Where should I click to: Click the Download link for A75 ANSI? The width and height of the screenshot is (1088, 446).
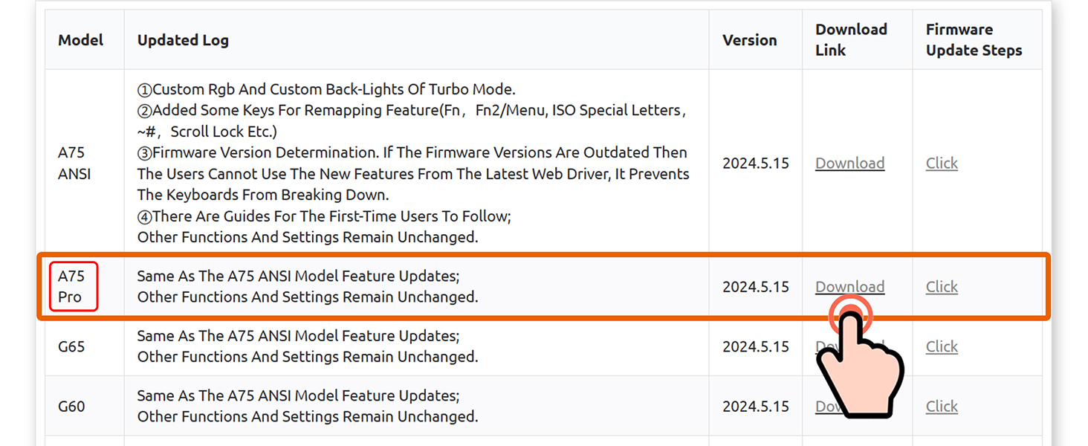(849, 163)
